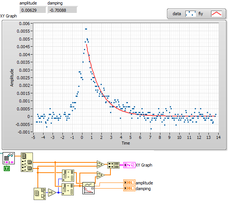Click the lower Re/Im To Complex node
The width and height of the screenshot is (233, 203).
click(101, 175)
